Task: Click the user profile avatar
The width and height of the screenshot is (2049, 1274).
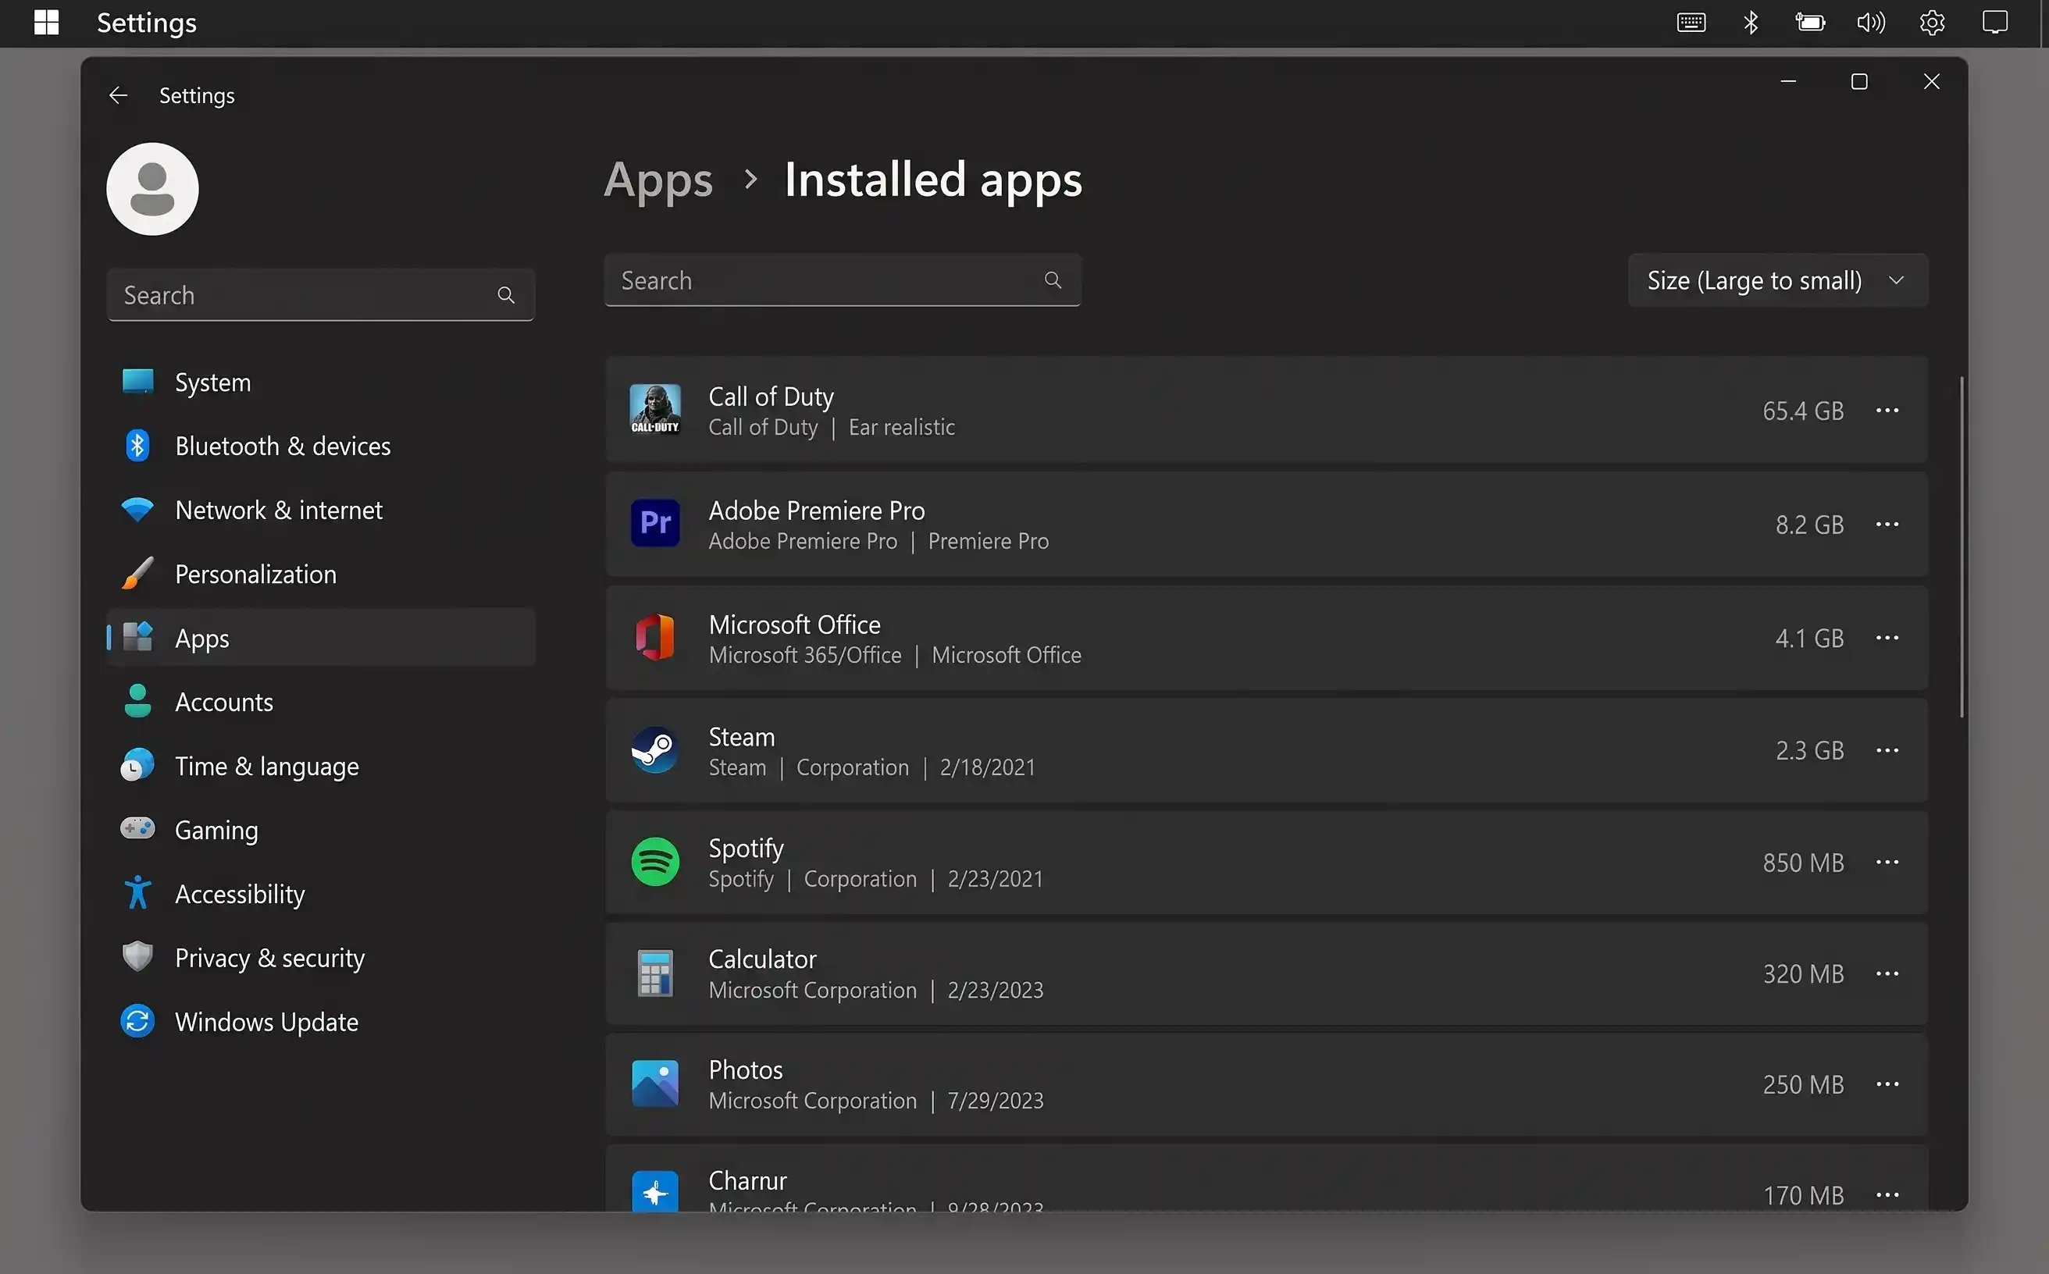Action: (x=152, y=189)
